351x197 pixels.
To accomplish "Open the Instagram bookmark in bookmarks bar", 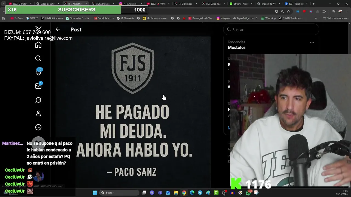I will pos(223,18).
